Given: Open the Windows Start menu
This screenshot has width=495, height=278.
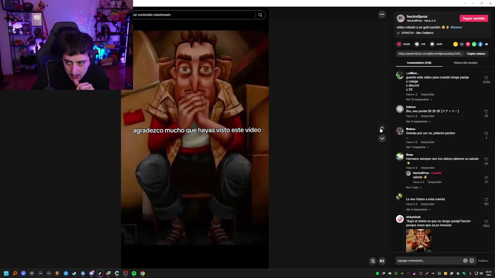Looking at the screenshot, I should (x=6, y=273).
